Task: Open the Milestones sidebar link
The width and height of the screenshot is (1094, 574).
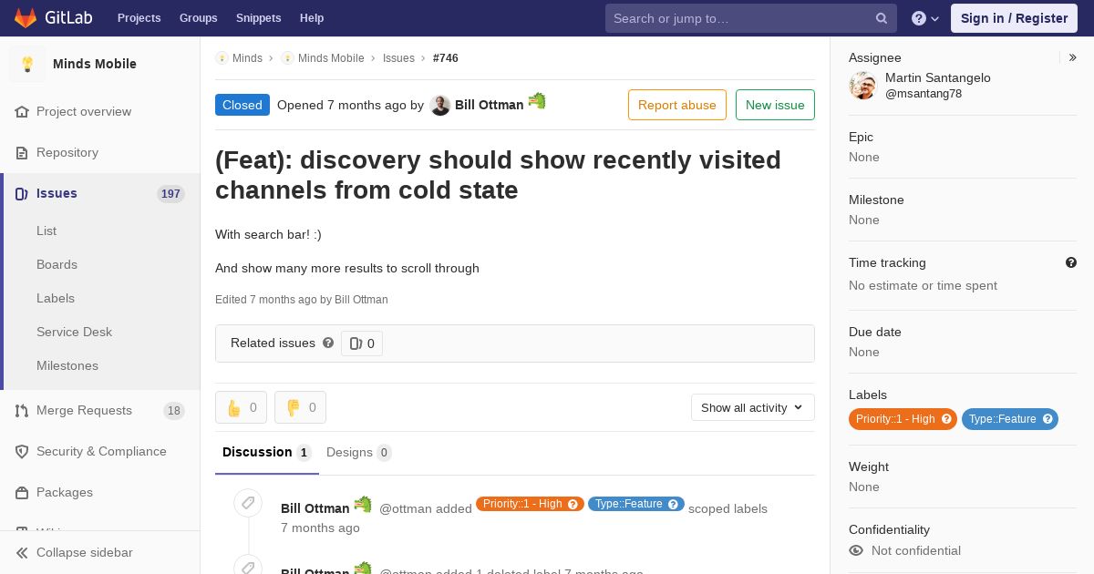Action: (x=67, y=365)
